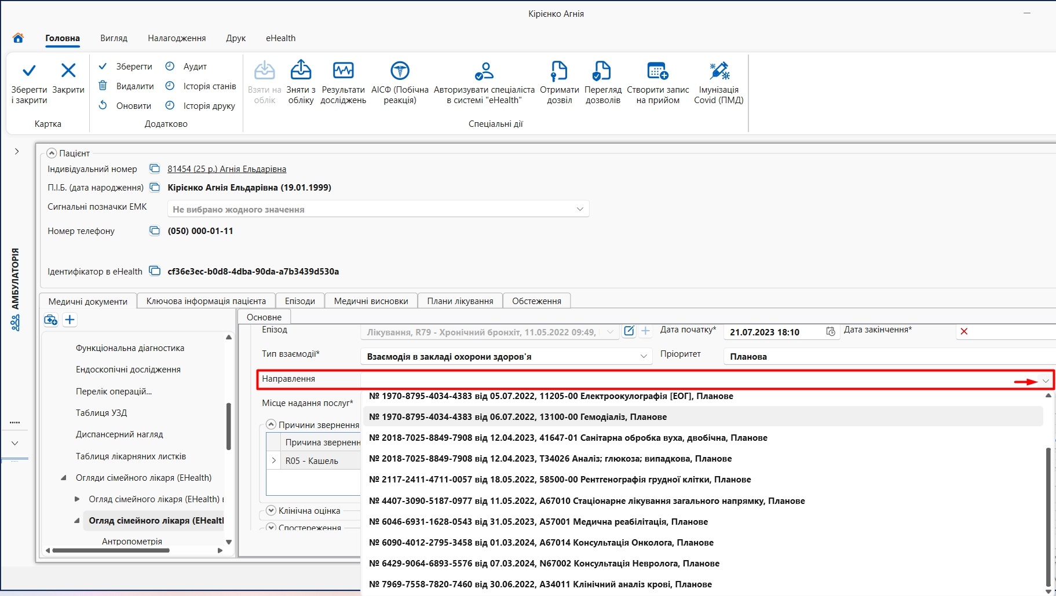
Task: Click patient link 81454 Агнія Ельдарівна
Action: click(x=226, y=169)
